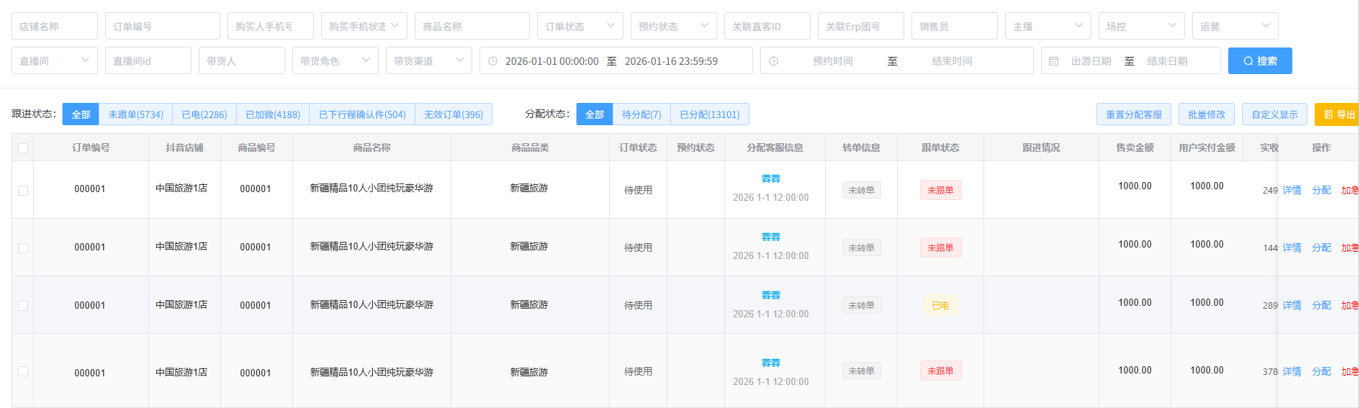Click 分配 in the row showing 144
The height and width of the screenshot is (408, 1360).
coord(1321,248)
